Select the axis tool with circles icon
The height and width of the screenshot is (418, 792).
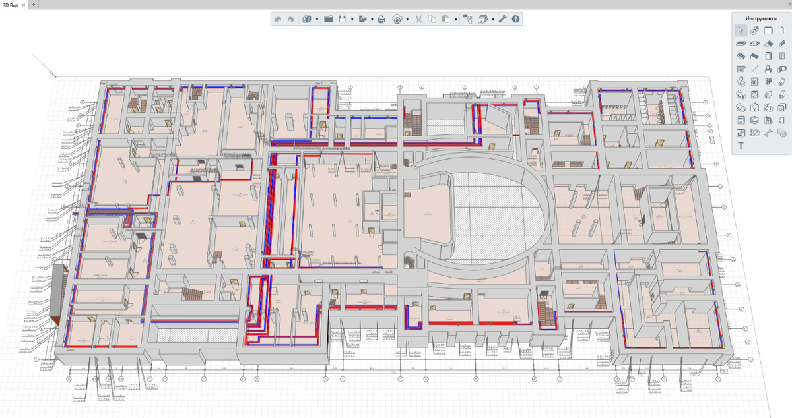click(x=754, y=30)
